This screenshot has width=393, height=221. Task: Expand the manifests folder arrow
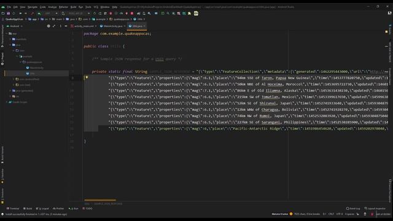point(10,39)
